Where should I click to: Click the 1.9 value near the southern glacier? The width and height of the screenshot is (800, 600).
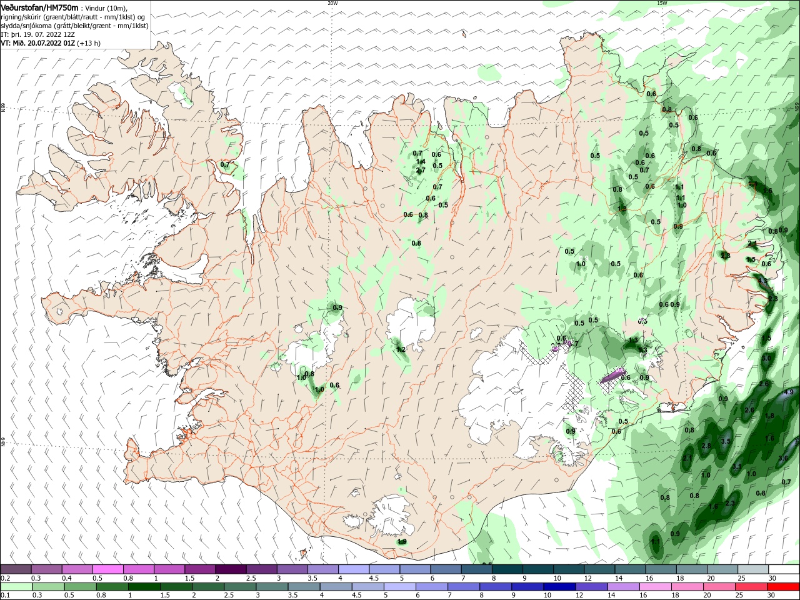point(402,541)
